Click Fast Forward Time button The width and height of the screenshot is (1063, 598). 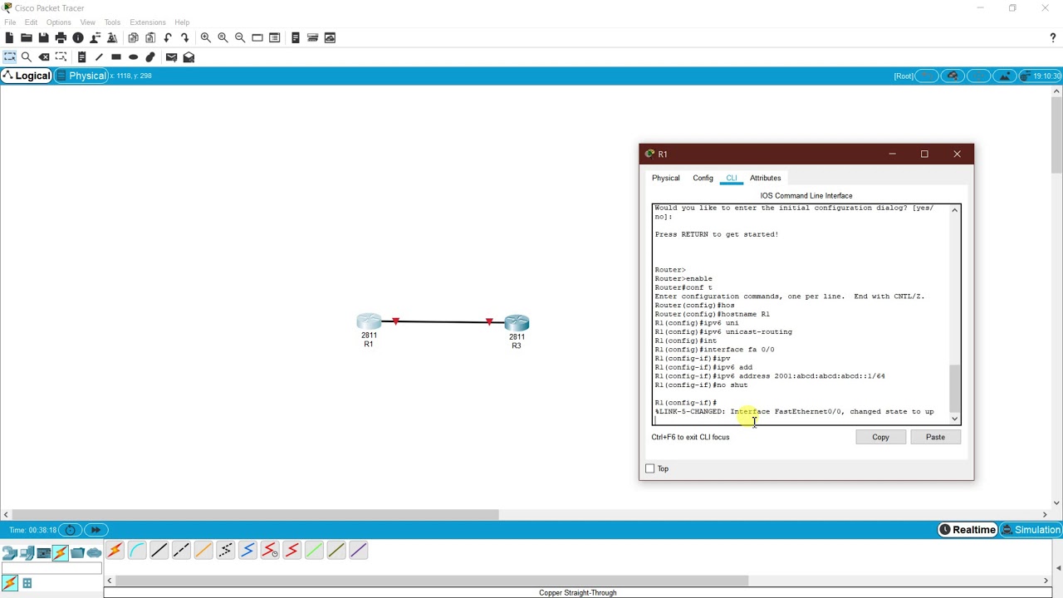[x=96, y=530]
